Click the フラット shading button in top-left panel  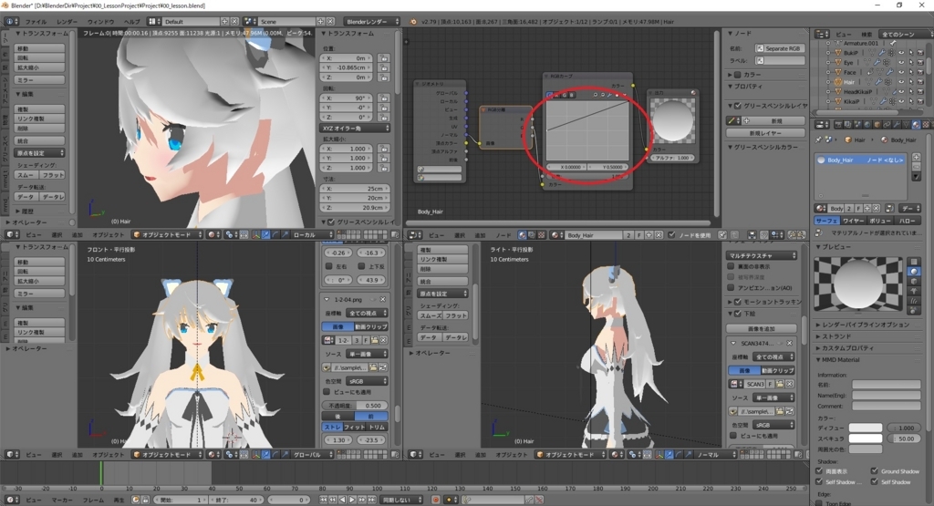[x=52, y=175]
